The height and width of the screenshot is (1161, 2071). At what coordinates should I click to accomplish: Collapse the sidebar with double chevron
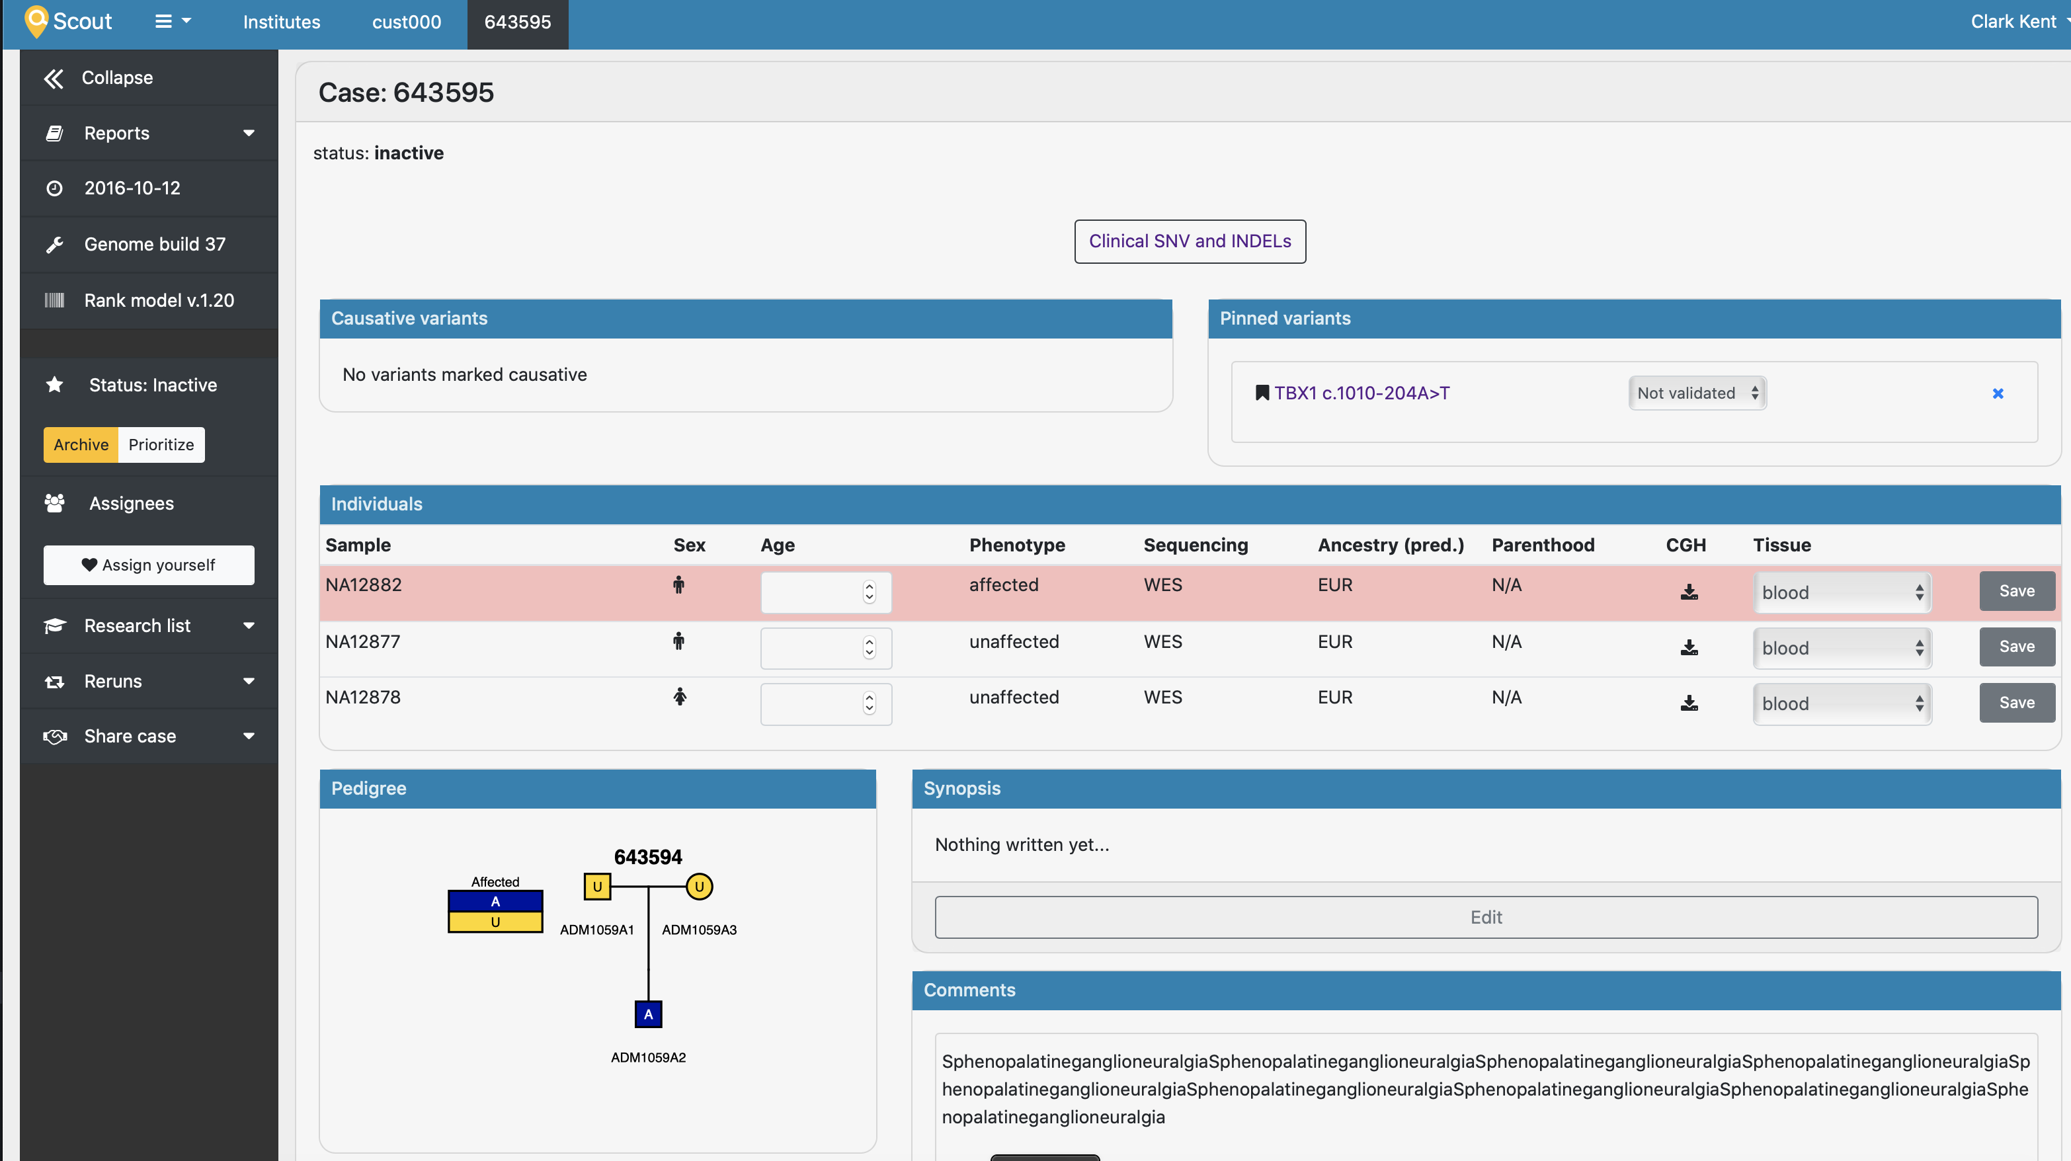(54, 78)
